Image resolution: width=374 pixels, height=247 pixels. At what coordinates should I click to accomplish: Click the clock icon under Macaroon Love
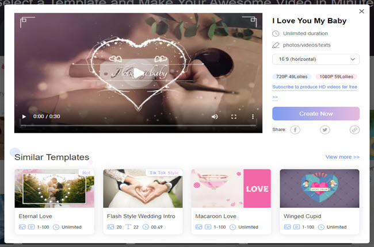click(x=232, y=227)
